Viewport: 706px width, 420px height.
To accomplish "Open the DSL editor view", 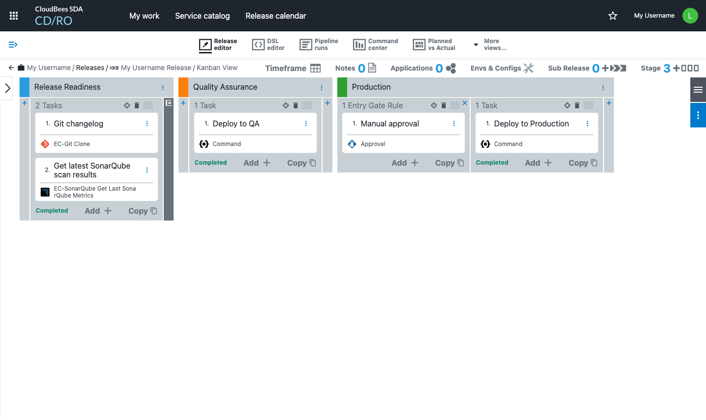I will click(x=268, y=45).
